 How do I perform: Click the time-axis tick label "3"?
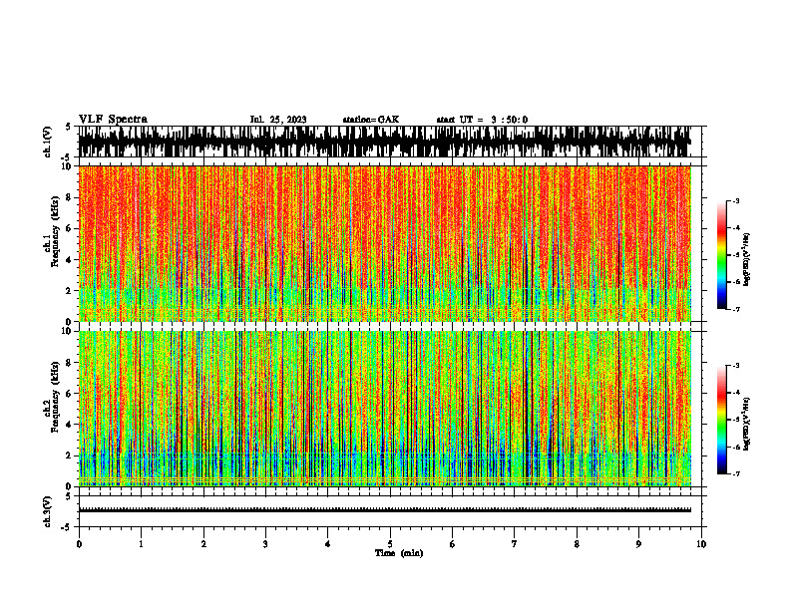pyautogui.click(x=265, y=544)
